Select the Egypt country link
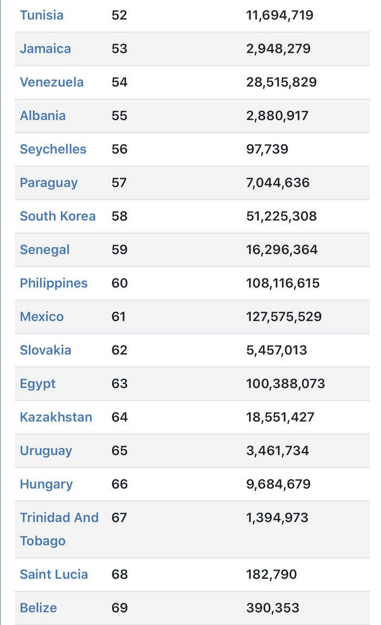This screenshot has width=381, height=625. coord(38,384)
